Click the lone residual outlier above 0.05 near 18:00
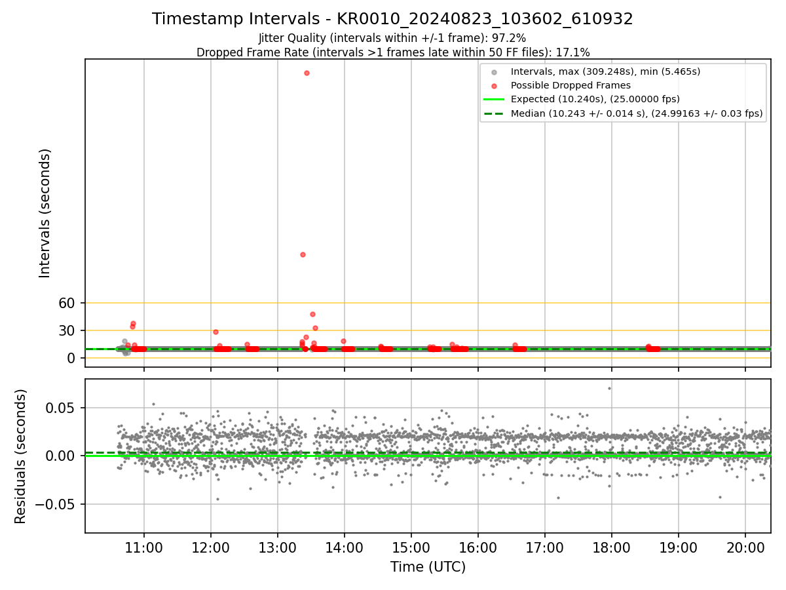Image resolution: width=786 pixels, height=590 pixels. tap(609, 388)
